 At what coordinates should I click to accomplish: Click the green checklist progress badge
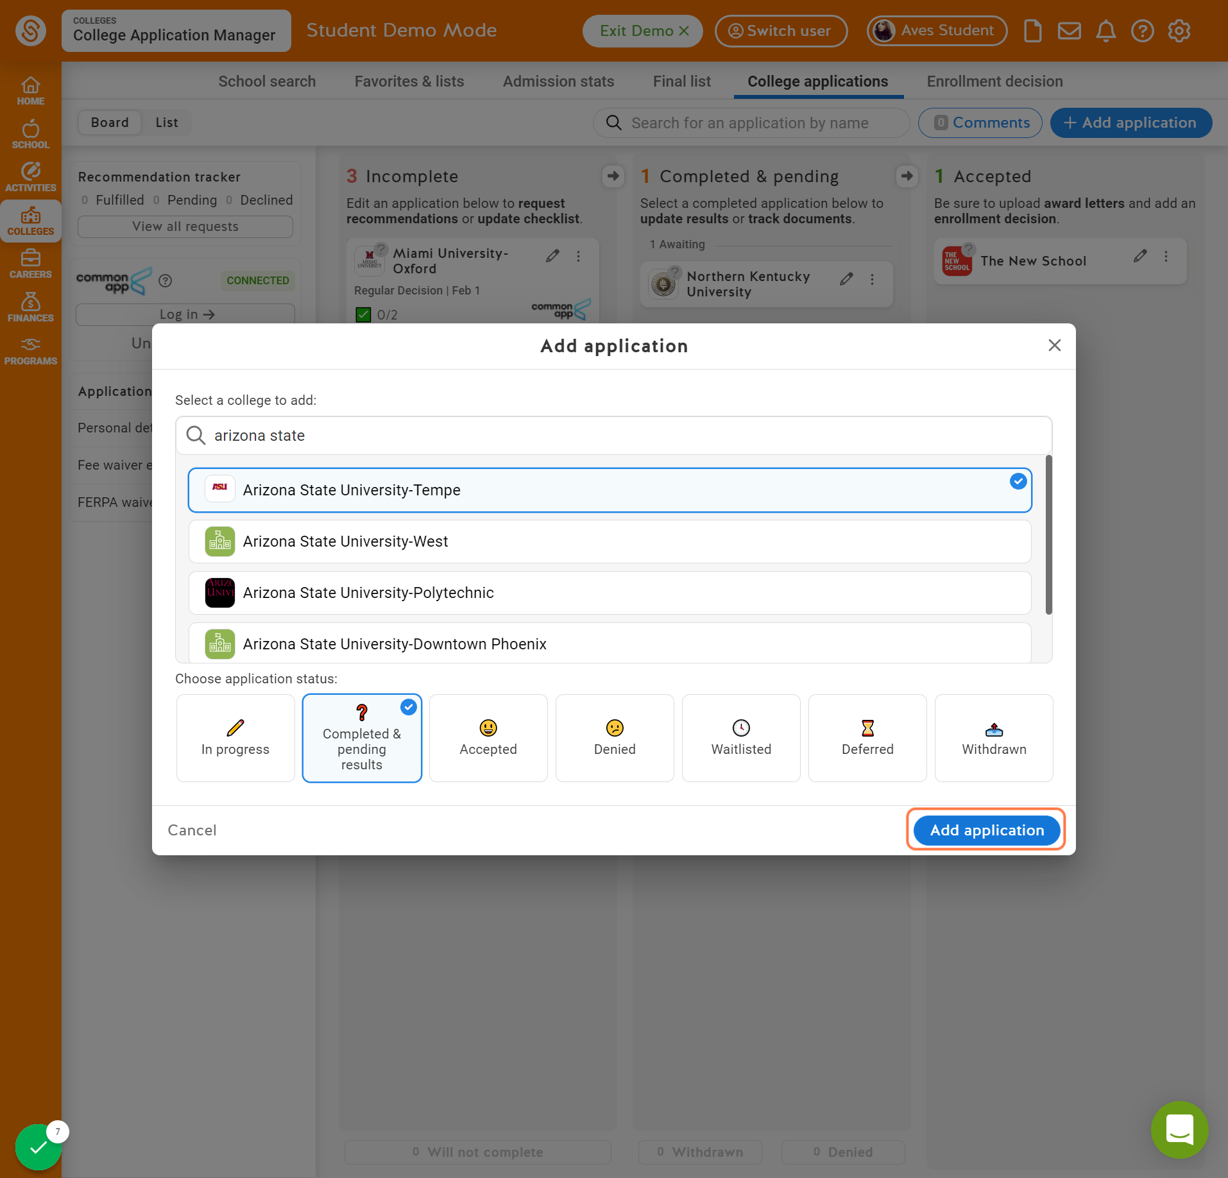(x=38, y=1147)
